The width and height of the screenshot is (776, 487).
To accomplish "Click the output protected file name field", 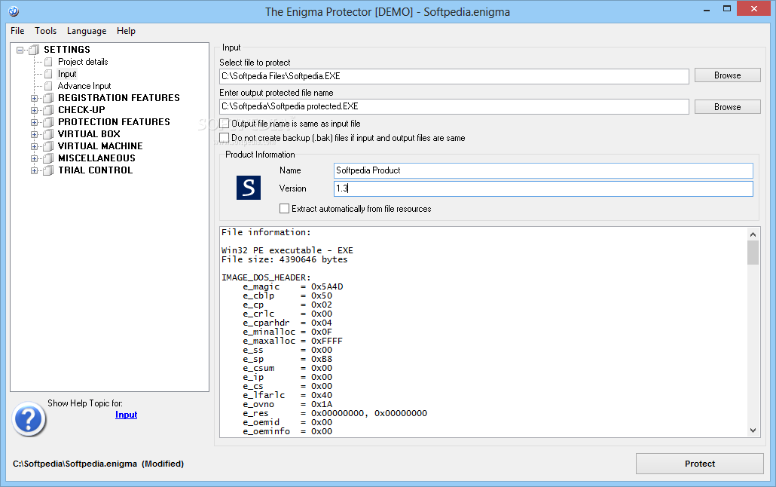I will tap(454, 106).
